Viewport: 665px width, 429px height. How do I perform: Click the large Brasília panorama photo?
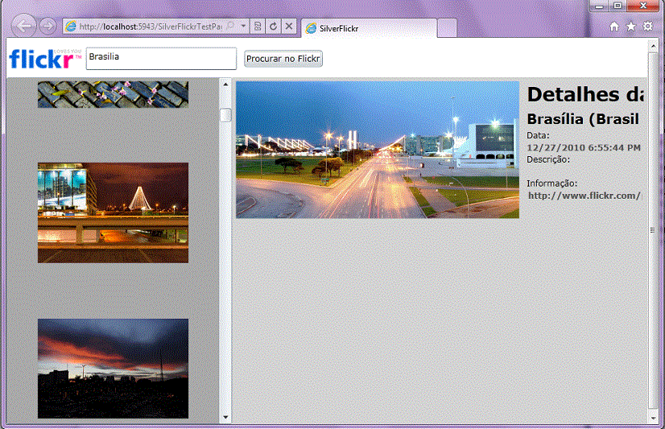point(378,150)
